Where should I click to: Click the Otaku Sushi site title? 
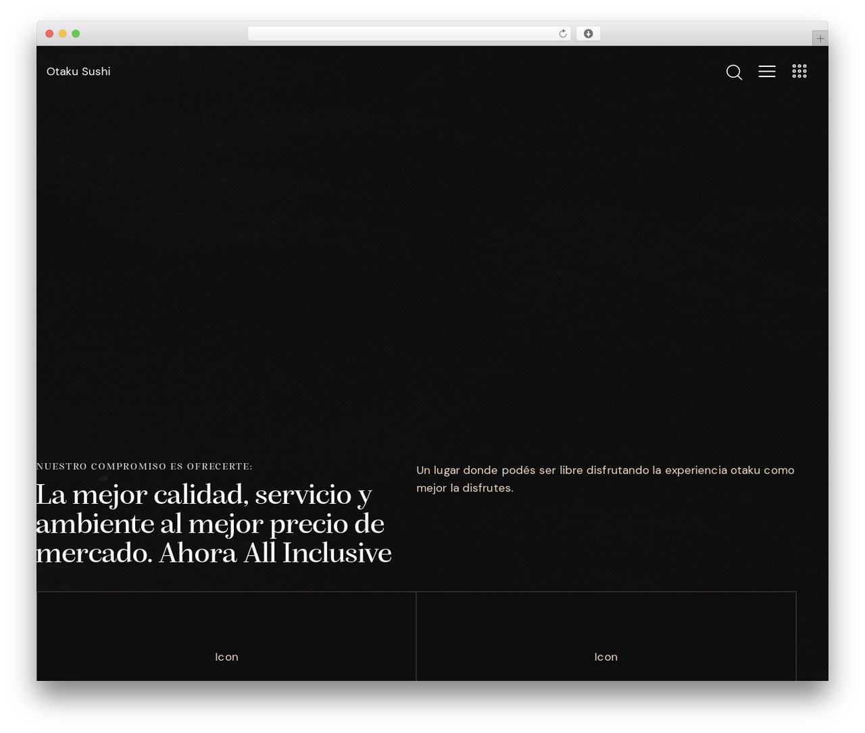pyautogui.click(x=78, y=72)
